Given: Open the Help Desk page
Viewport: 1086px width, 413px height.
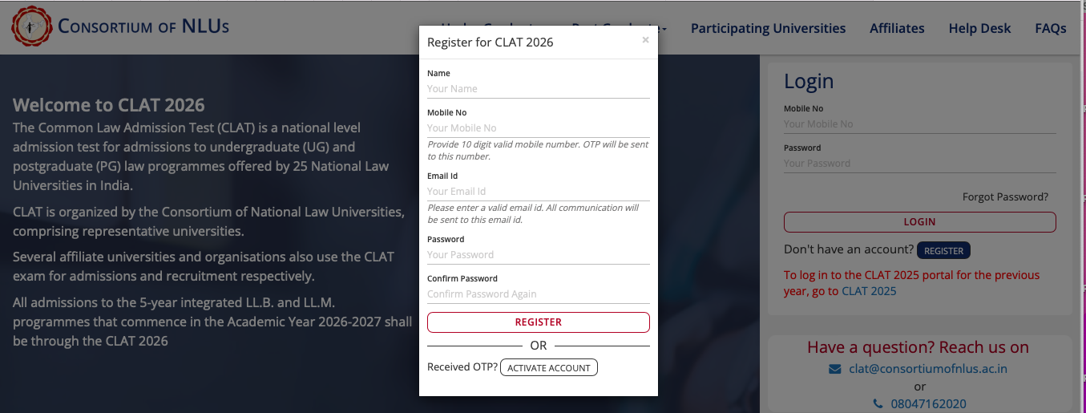Looking at the screenshot, I should point(979,28).
